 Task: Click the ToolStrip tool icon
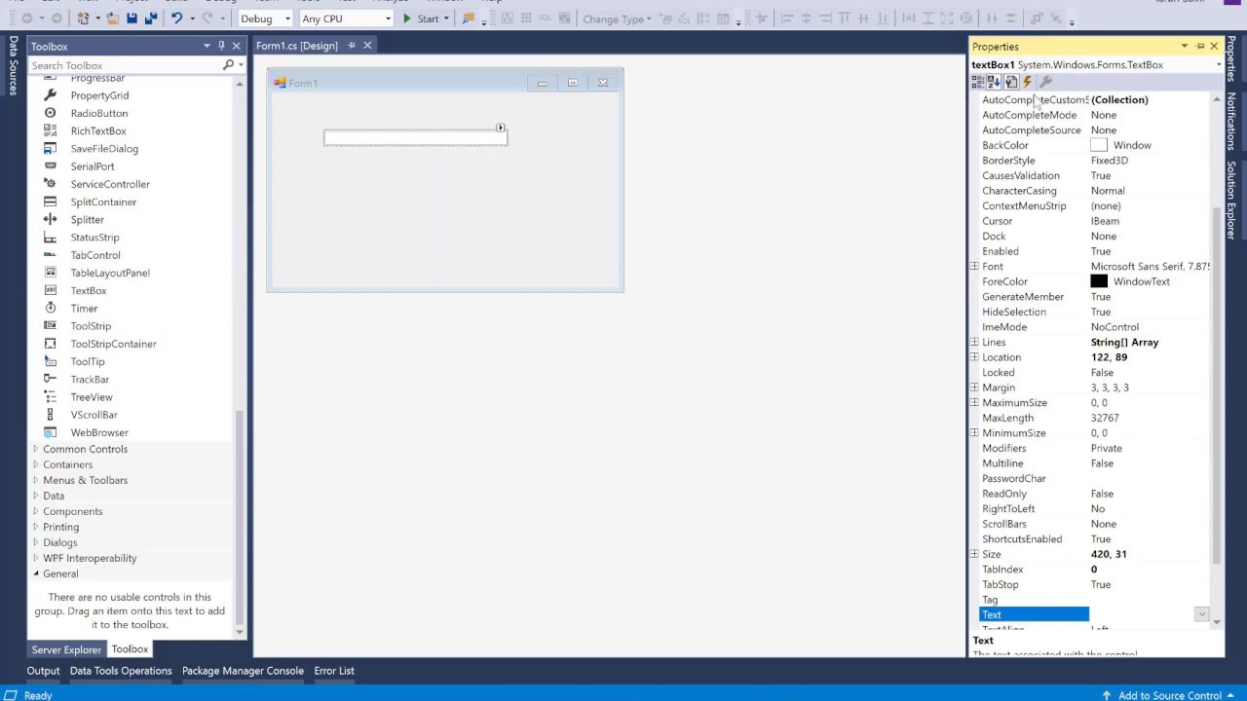(50, 326)
